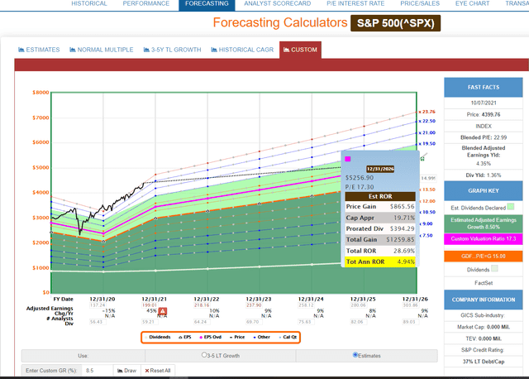
Task: Open the PERFORMANCE tab
Action: [x=146, y=3]
